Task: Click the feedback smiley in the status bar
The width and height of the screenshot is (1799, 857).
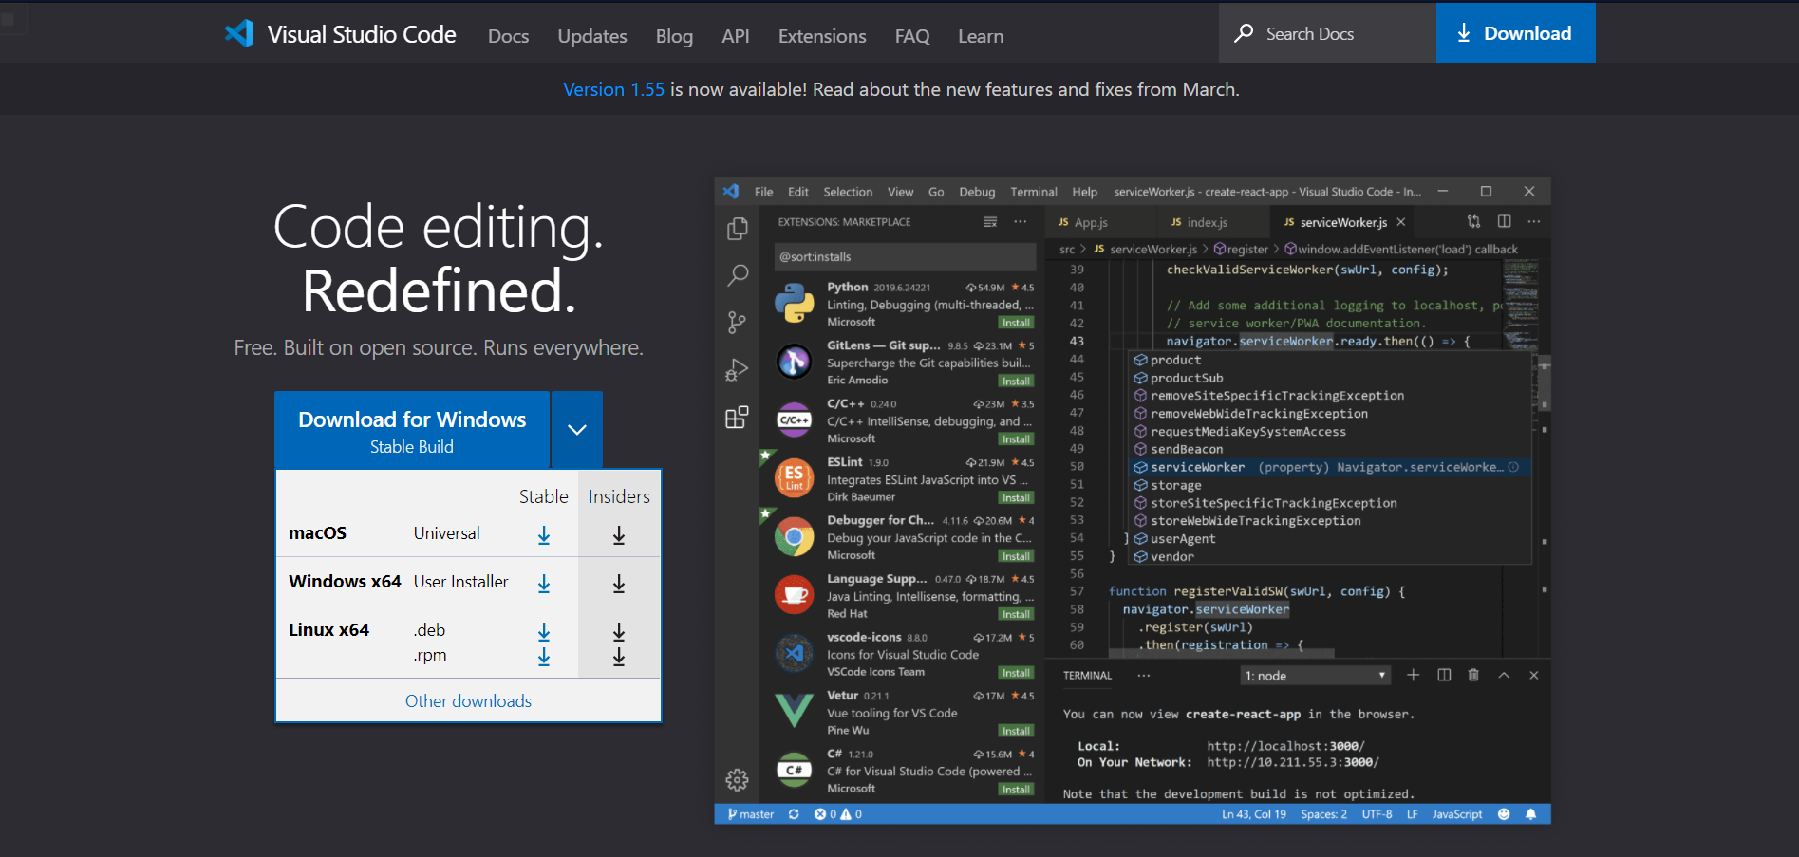Action: point(1504,814)
